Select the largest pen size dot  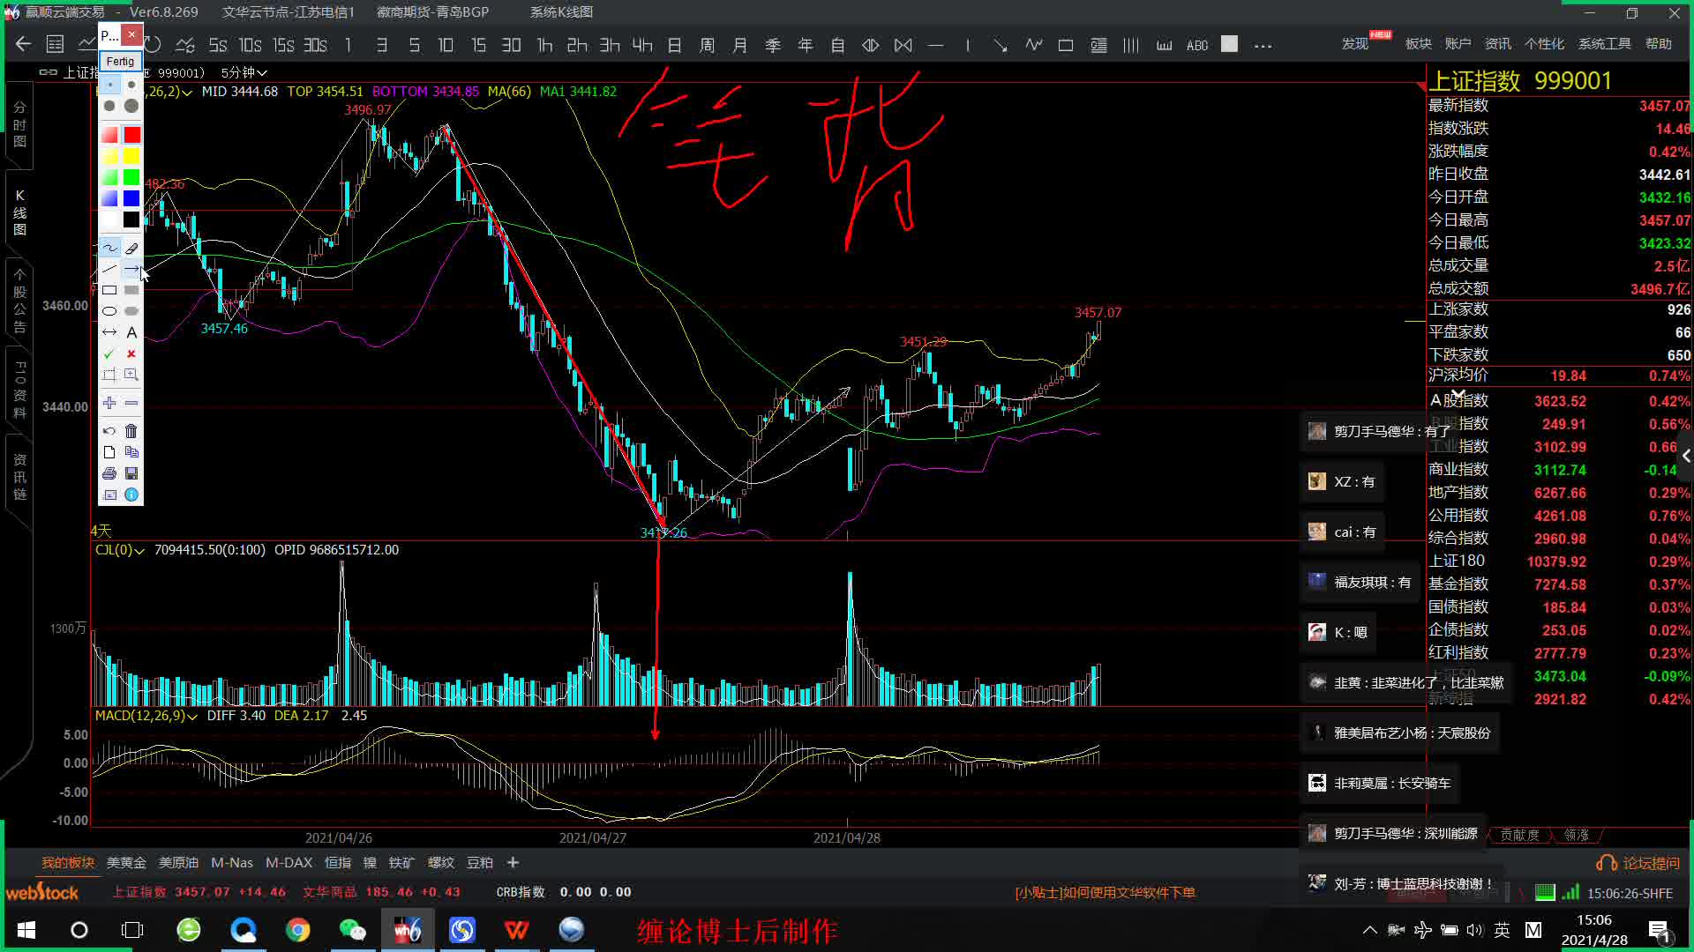point(131,106)
